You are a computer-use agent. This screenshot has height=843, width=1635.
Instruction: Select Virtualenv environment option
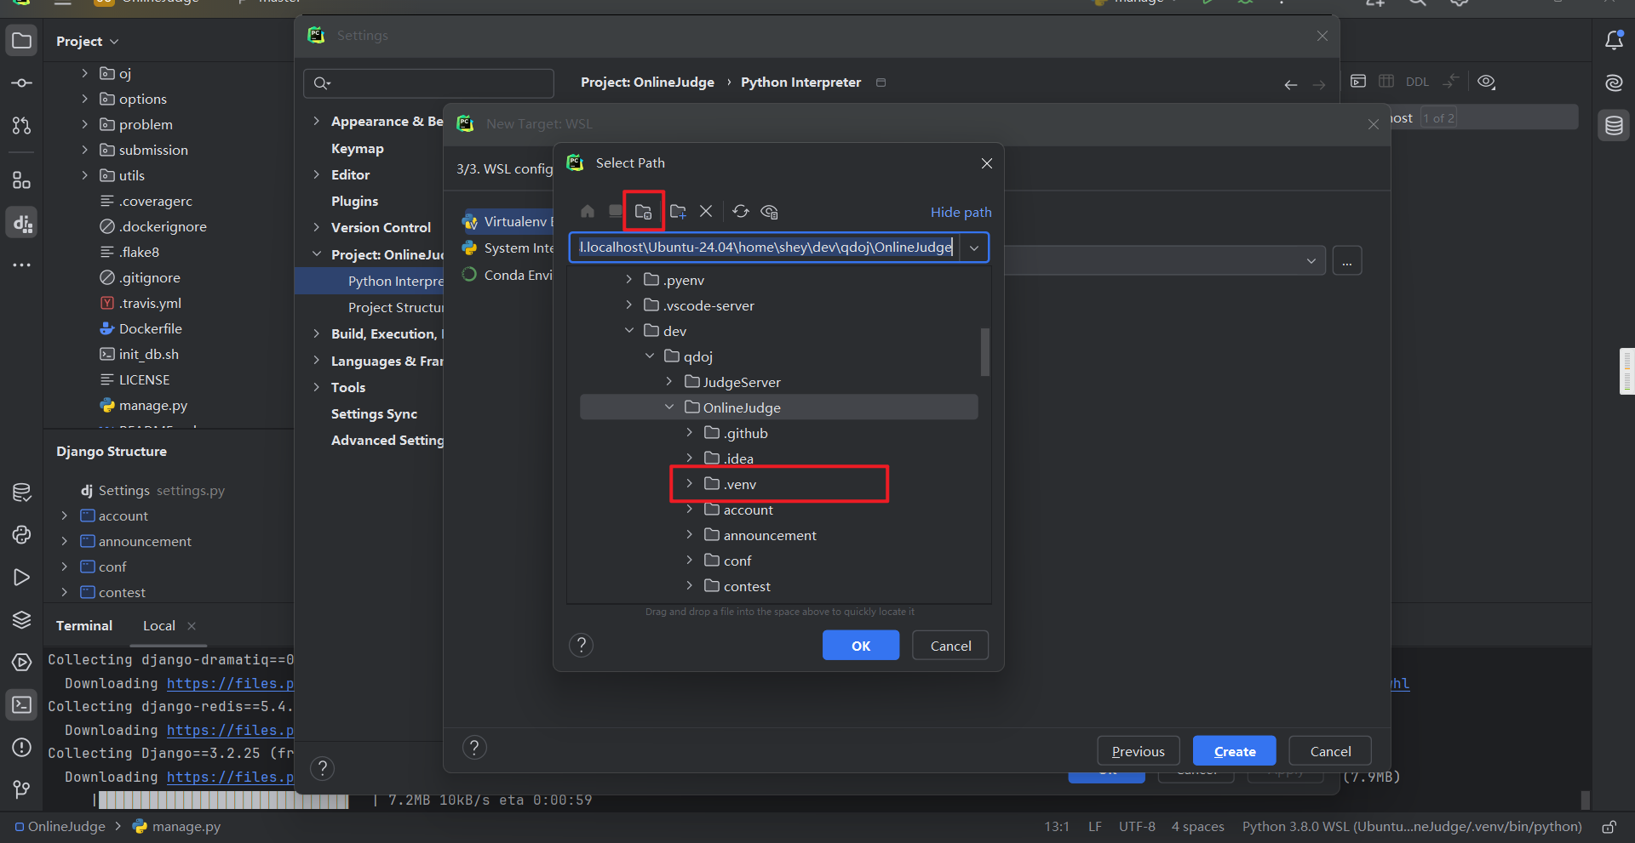coord(508,221)
